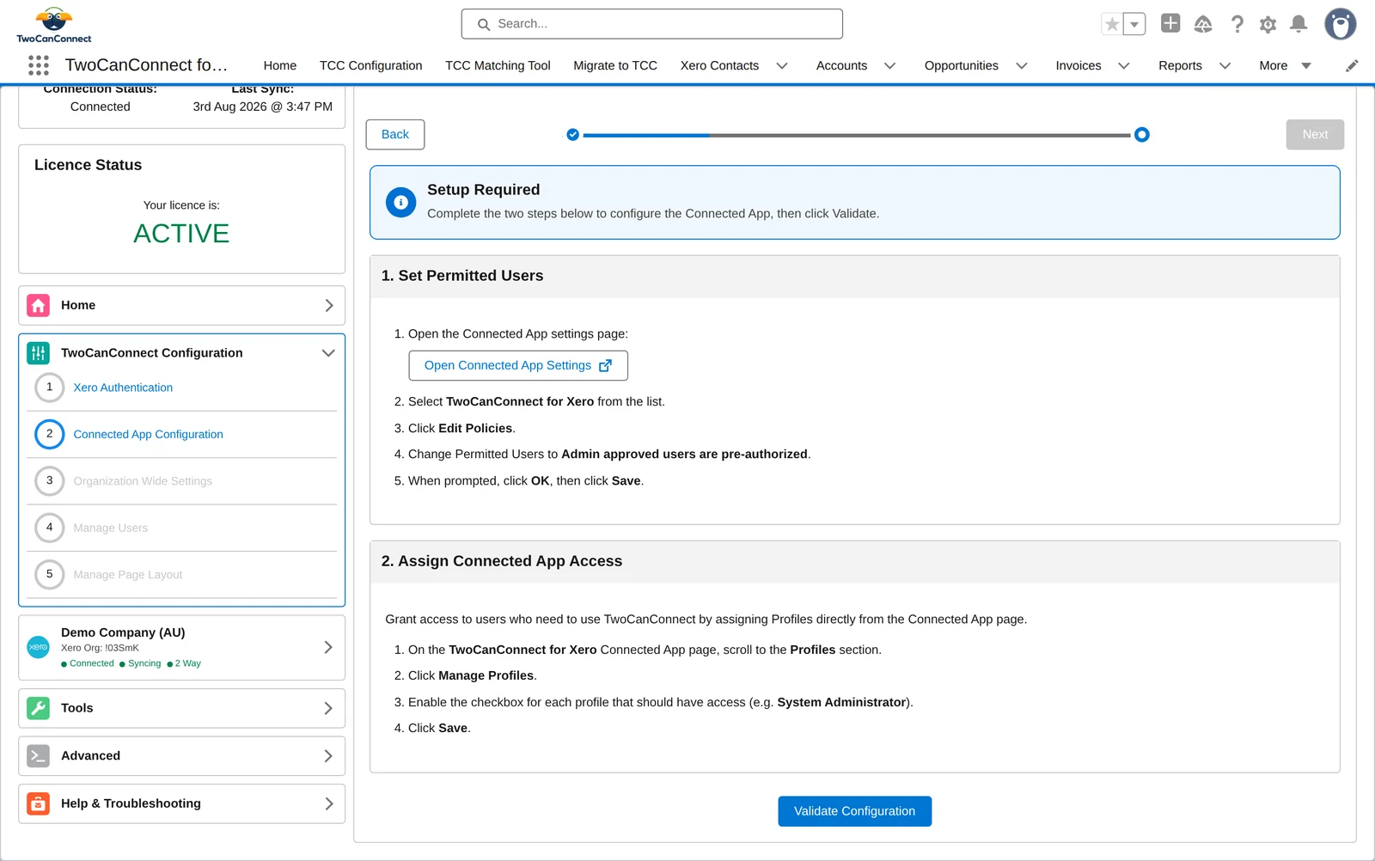Expand the Demo Company (AU) chevron
Screen dimensions: 1375x861
coord(328,647)
